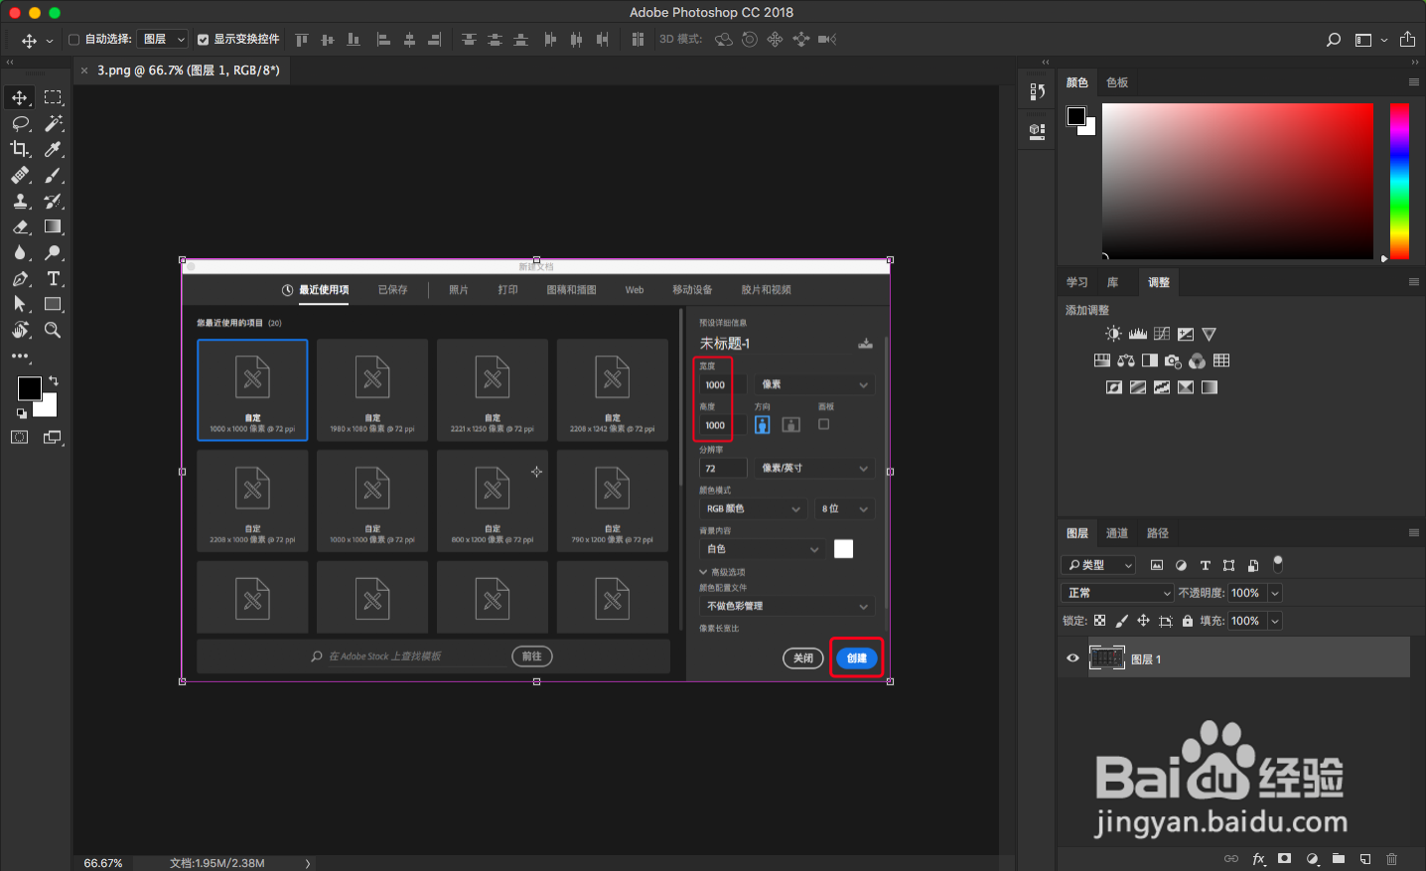Add a Color Balance adjustment

point(1126,361)
